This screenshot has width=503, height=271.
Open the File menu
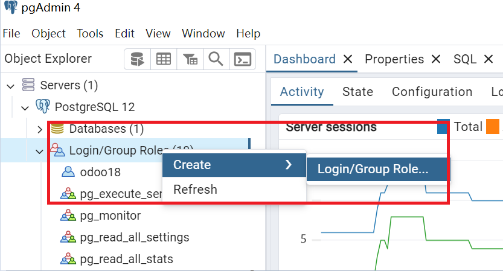tap(11, 33)
